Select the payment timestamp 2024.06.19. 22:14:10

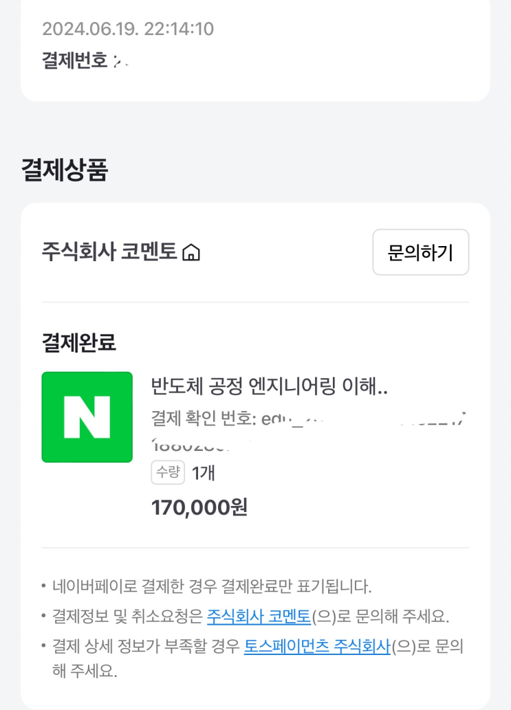(x=128, y=29)
